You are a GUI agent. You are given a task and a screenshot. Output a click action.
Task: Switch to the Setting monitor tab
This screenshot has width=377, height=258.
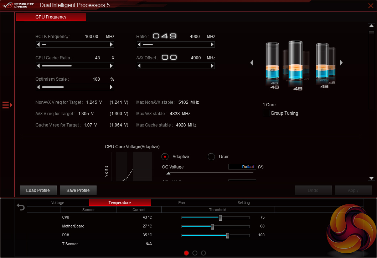(244, 203)
